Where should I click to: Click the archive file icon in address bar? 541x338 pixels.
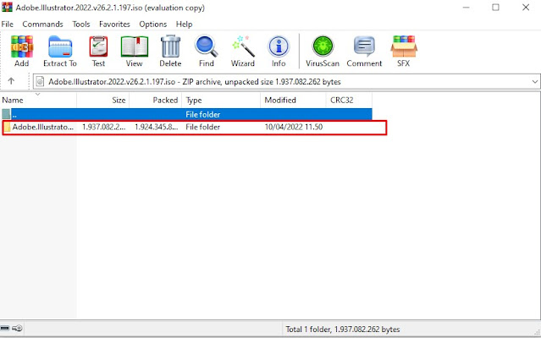click(x=40, y=82)
